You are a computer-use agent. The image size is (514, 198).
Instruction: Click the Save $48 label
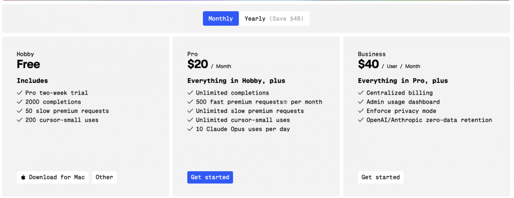[x=286, y=19]
